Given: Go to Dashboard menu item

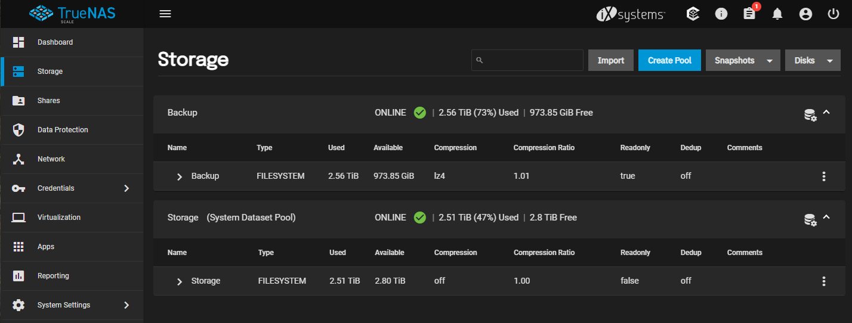Looking at the screenshot, I should (x=72, y=42).
